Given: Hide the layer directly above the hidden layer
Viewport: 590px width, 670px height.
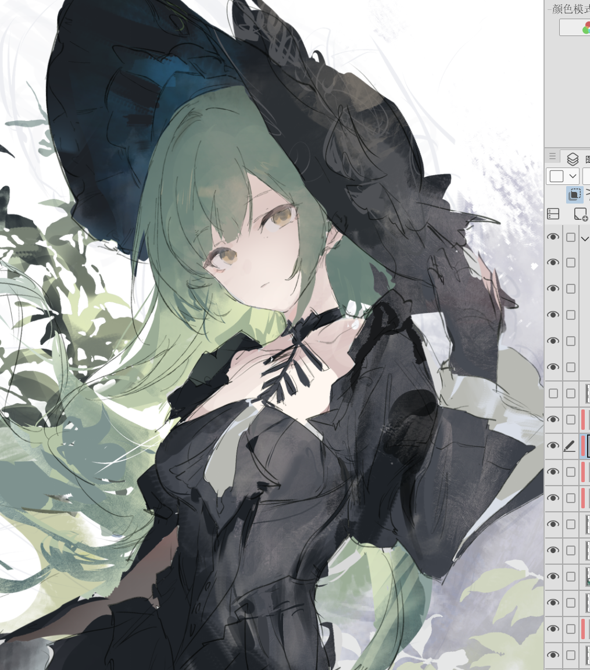Looking at the screenshot, I should click(553, 367).
